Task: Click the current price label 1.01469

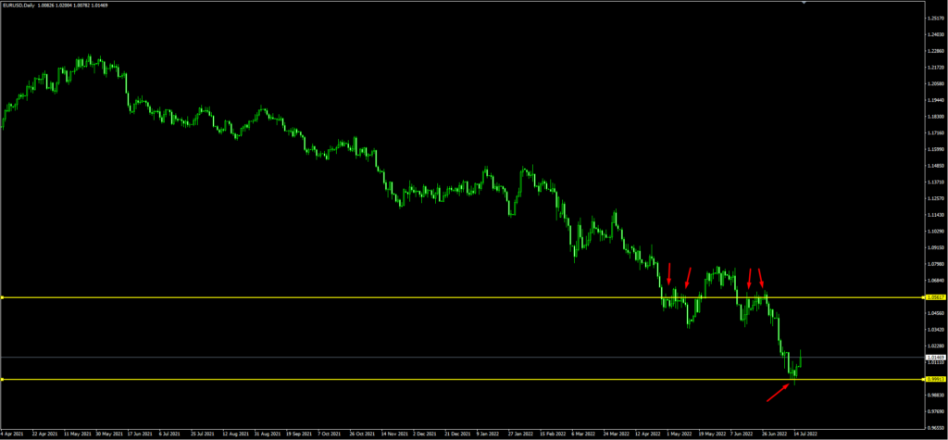Action: pos(935,357)
